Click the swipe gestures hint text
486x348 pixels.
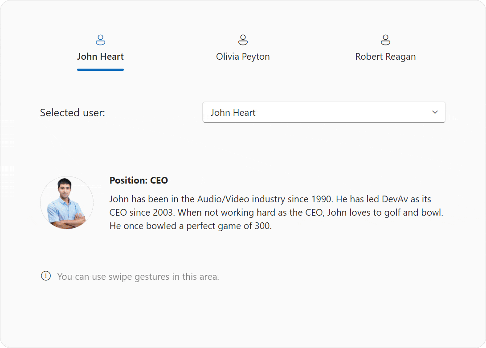[138, 277]
